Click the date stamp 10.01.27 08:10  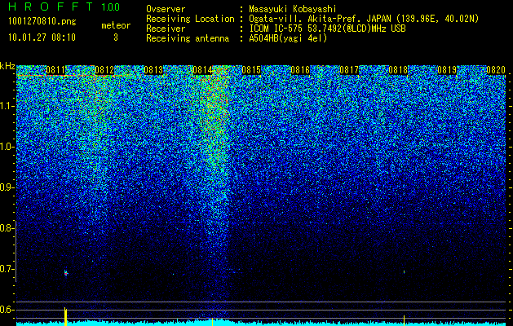[x=42, y=37]
